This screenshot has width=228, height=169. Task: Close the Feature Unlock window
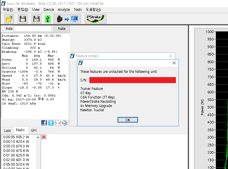click(171, 56)
